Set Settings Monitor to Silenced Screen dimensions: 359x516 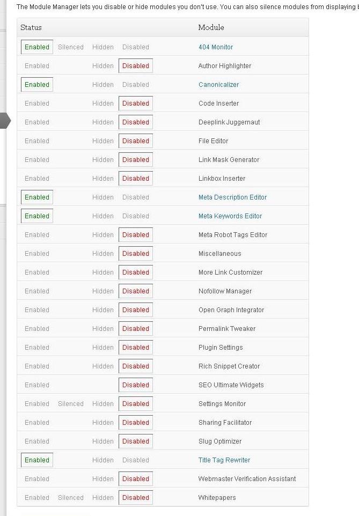point(71,404)
